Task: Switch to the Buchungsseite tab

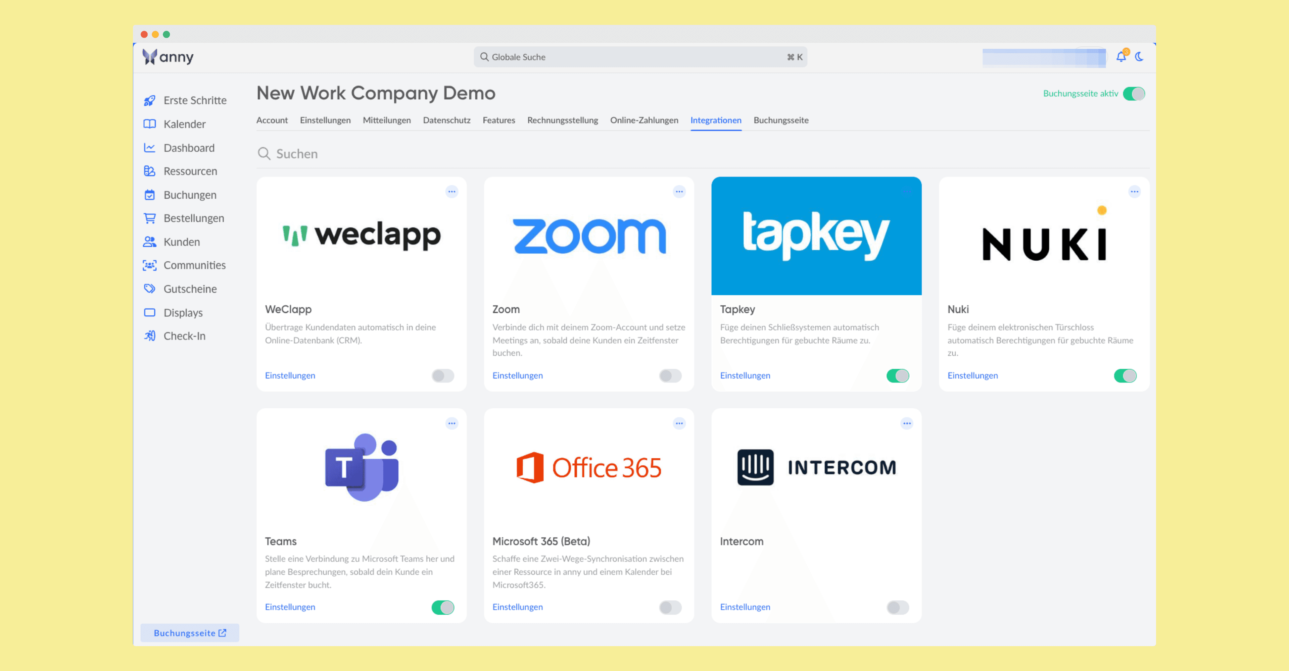Action: 780,120
